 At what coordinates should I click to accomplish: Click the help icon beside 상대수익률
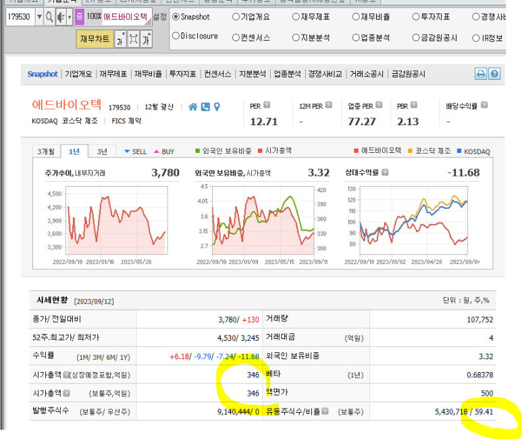point(385,172)
